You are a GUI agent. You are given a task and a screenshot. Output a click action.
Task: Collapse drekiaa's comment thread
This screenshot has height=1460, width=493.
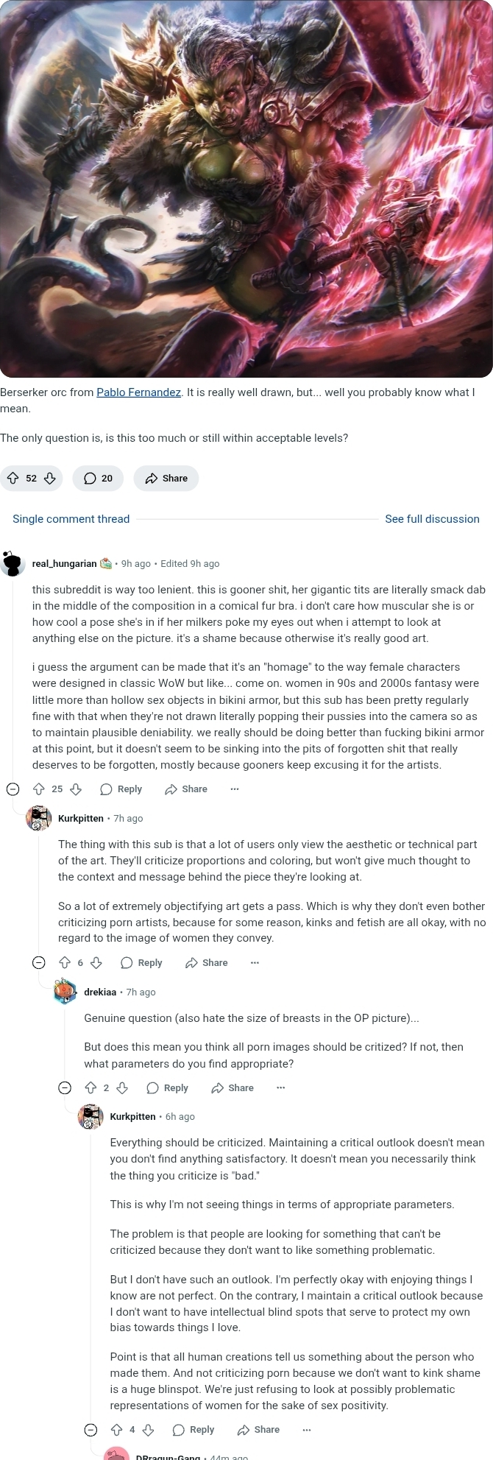[65, 1088]
